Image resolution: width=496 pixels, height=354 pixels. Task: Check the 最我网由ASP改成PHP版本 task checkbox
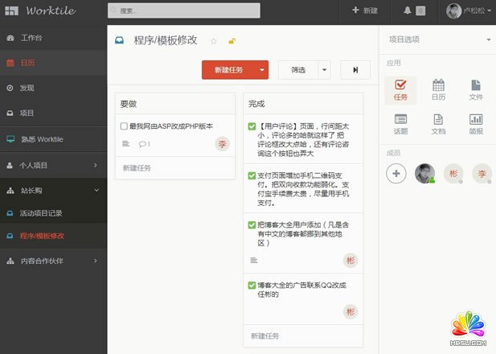(124, 126)
